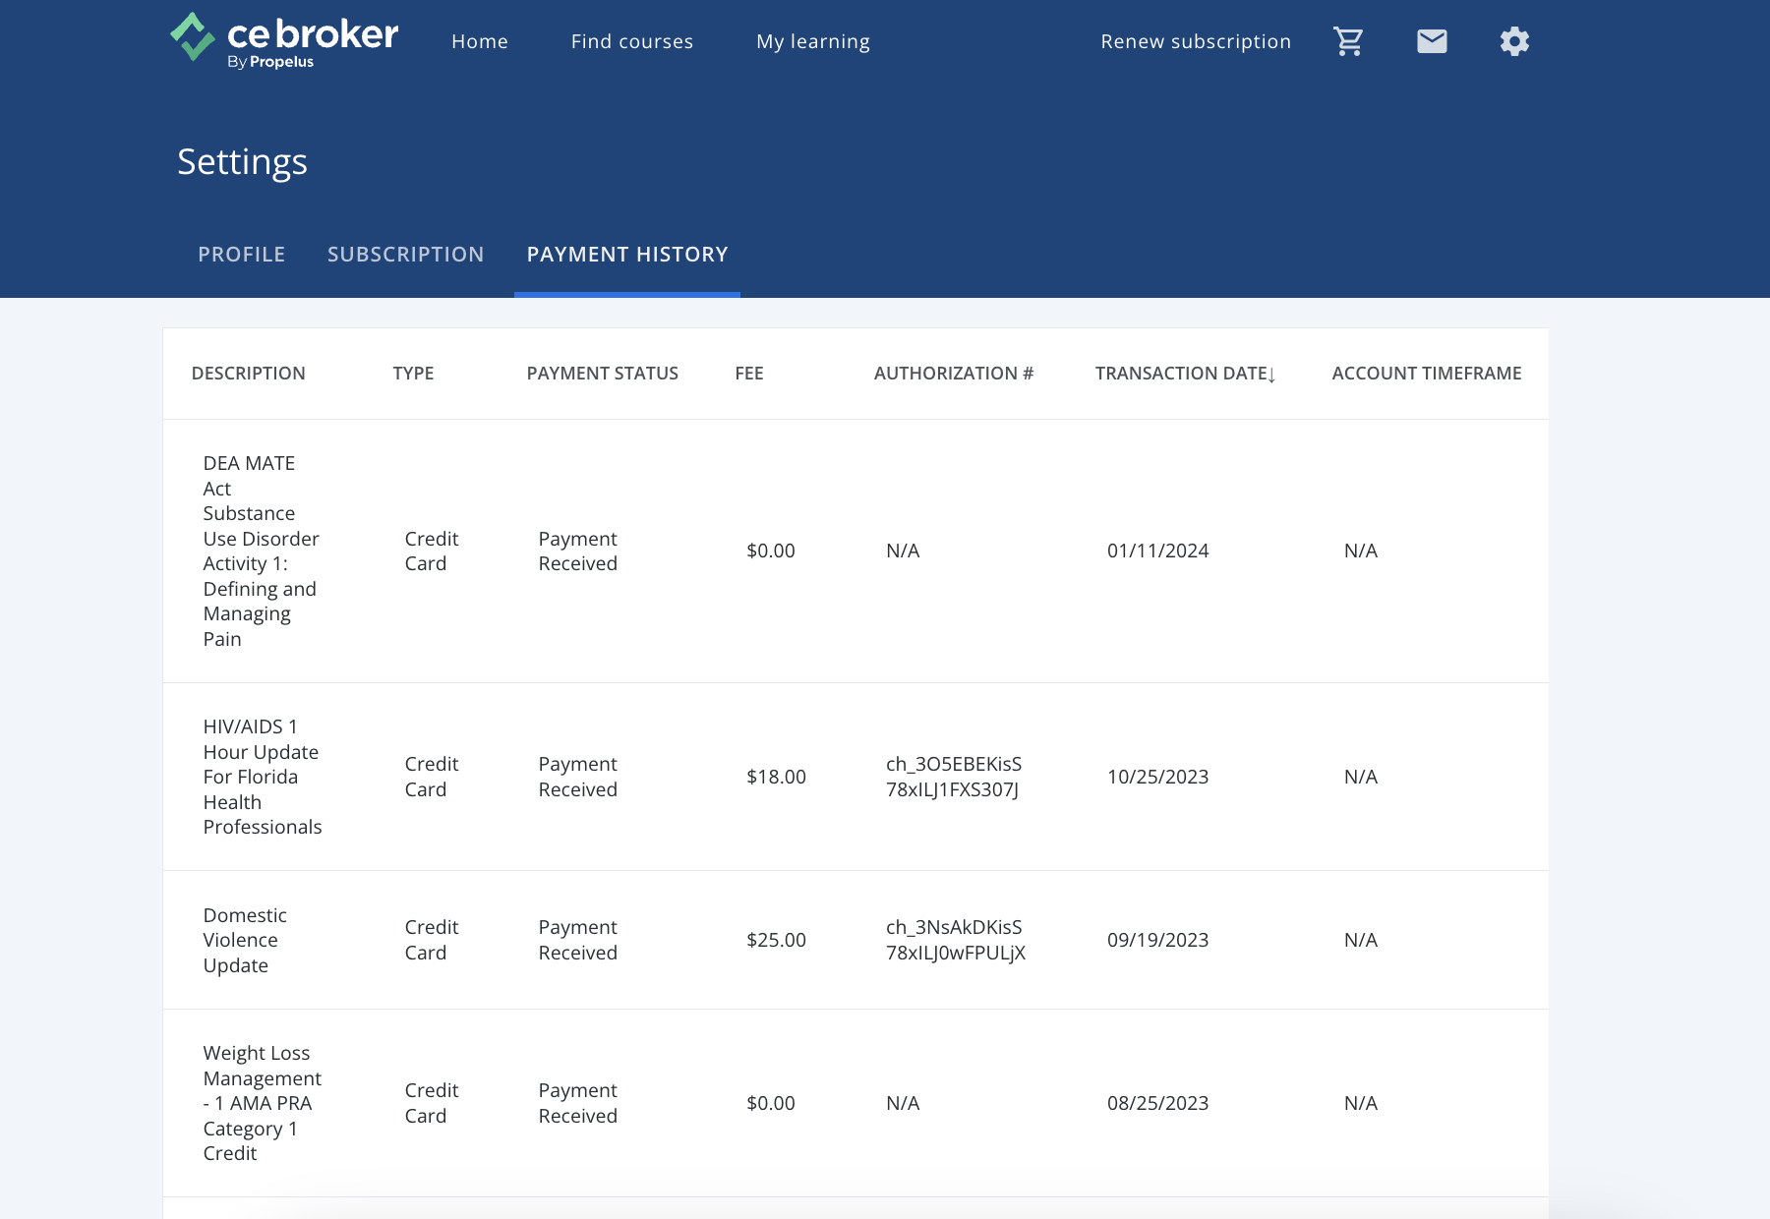The width and height of the screenshot is (1770, 1219).
Task: Click the HIV/AIDS authorization number
Action: (x=954, y=777)
